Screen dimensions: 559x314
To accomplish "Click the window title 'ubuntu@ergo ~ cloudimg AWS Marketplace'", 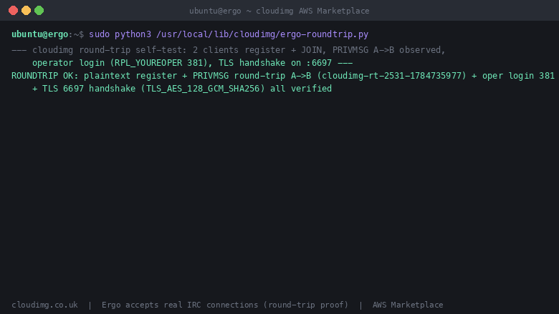I will (279, 11).
